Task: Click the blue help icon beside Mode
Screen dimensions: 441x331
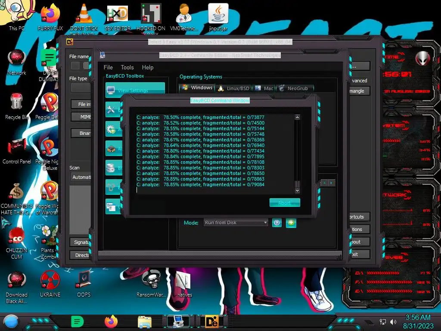Action: click(277, 223)
